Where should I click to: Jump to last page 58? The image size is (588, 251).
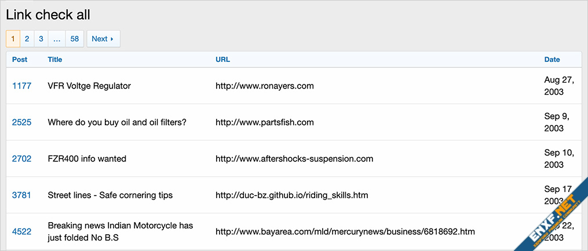75,39
